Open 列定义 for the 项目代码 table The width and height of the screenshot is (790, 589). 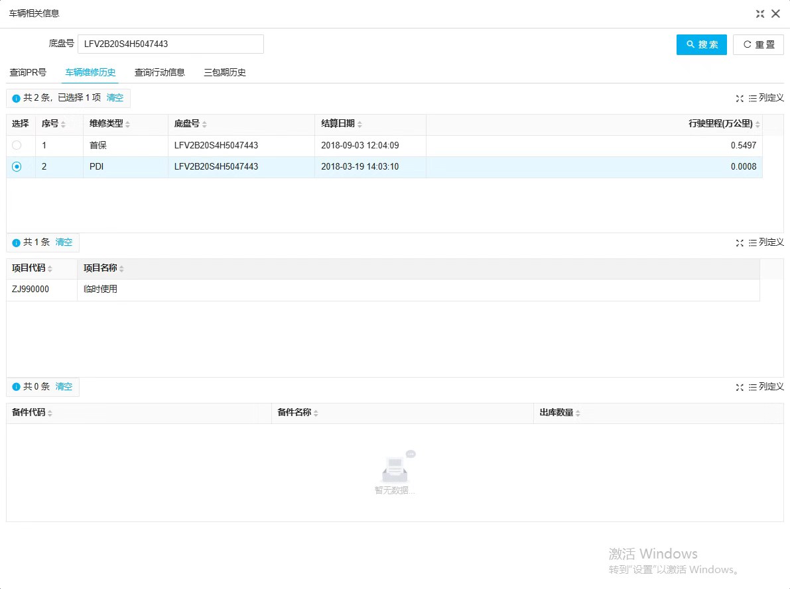coord(766,242)
